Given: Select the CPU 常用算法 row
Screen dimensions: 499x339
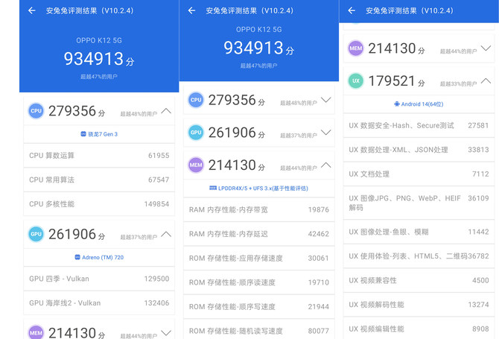Looking at the screenshot, I should coord(99,180).
